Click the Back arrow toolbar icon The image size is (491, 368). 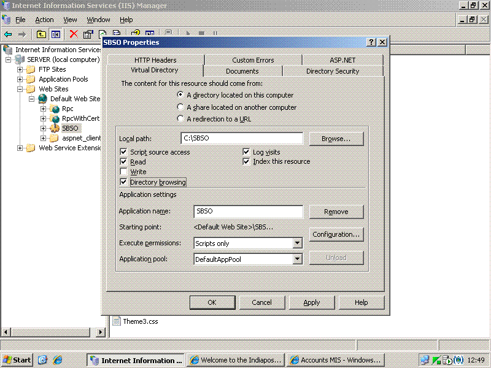(x=8, y=34)
